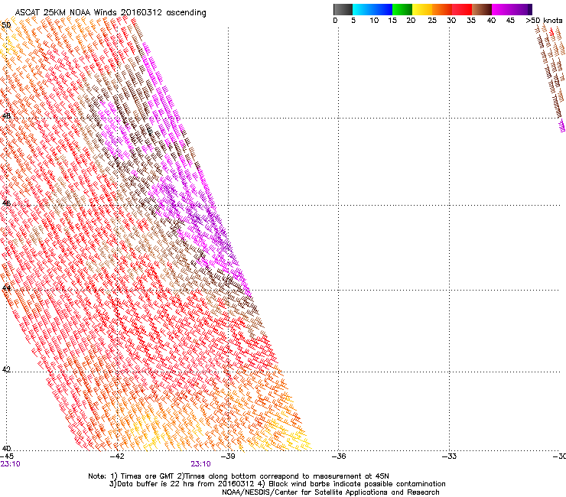Viewport: 566px width, 497px height.
Task: Click latitude label 48
Action: (6, 116)
